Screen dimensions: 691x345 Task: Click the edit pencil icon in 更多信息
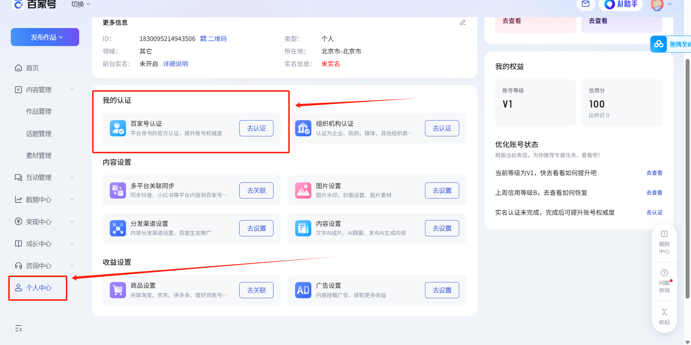(x=463, y=22)
